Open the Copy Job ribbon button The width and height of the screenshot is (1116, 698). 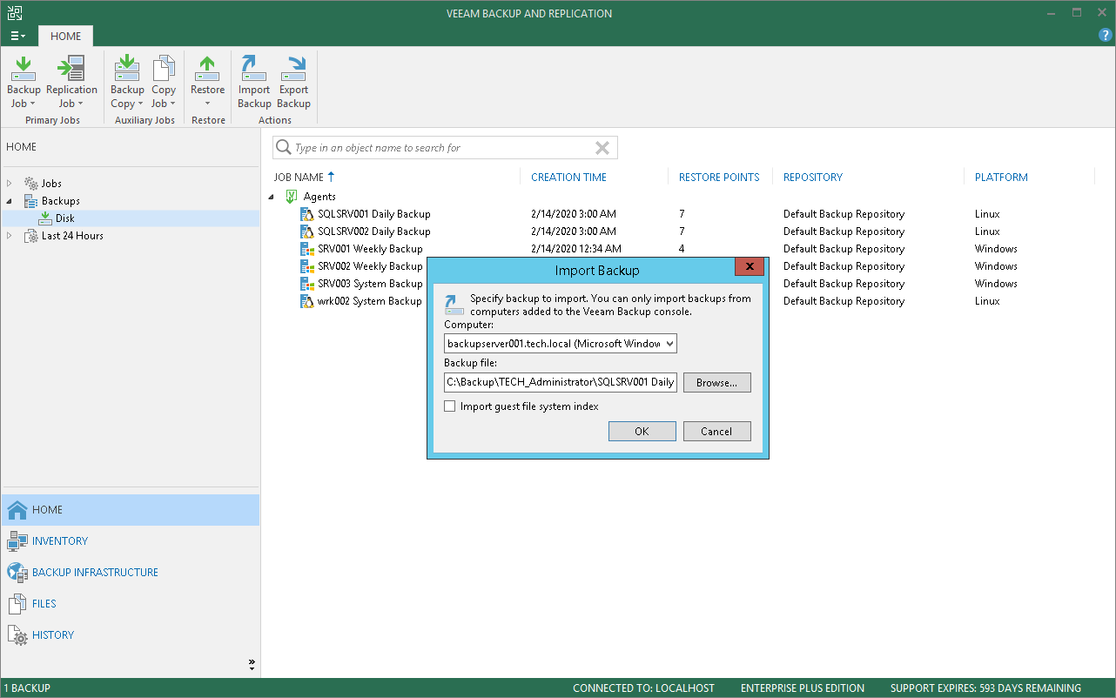tap(164, 83)
